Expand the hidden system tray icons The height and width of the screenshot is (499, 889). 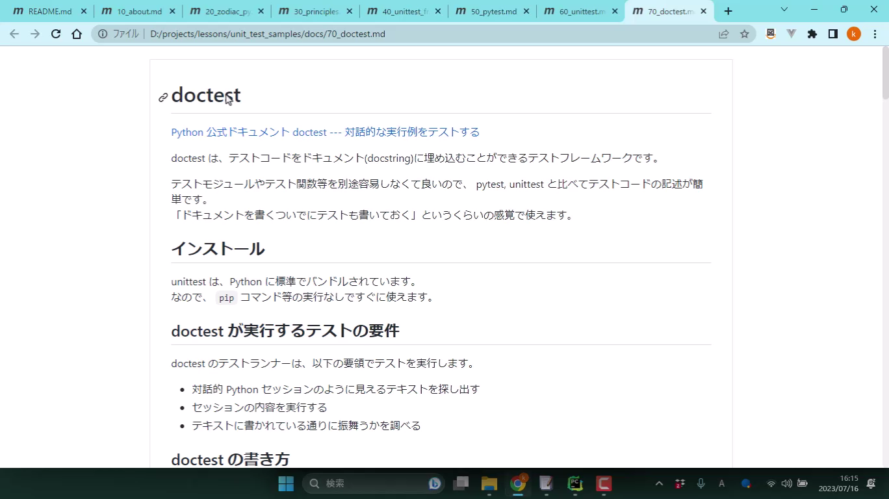point(659,483)
